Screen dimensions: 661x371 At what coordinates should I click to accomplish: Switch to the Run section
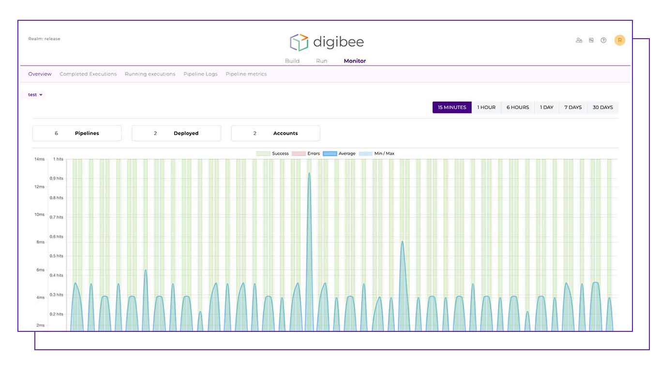click(321, 61)
